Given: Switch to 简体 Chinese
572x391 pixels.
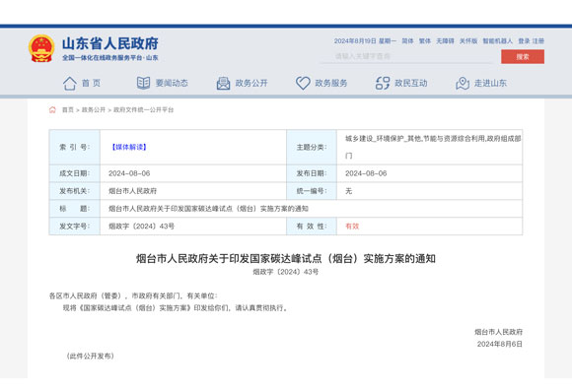Looking at the screenshot, I should 407,40.
